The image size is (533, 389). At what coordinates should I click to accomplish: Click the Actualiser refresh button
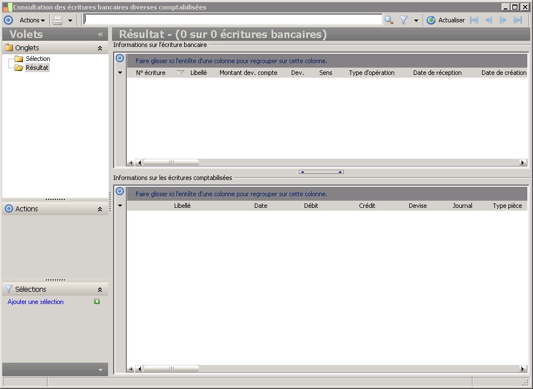pos(446,20)
